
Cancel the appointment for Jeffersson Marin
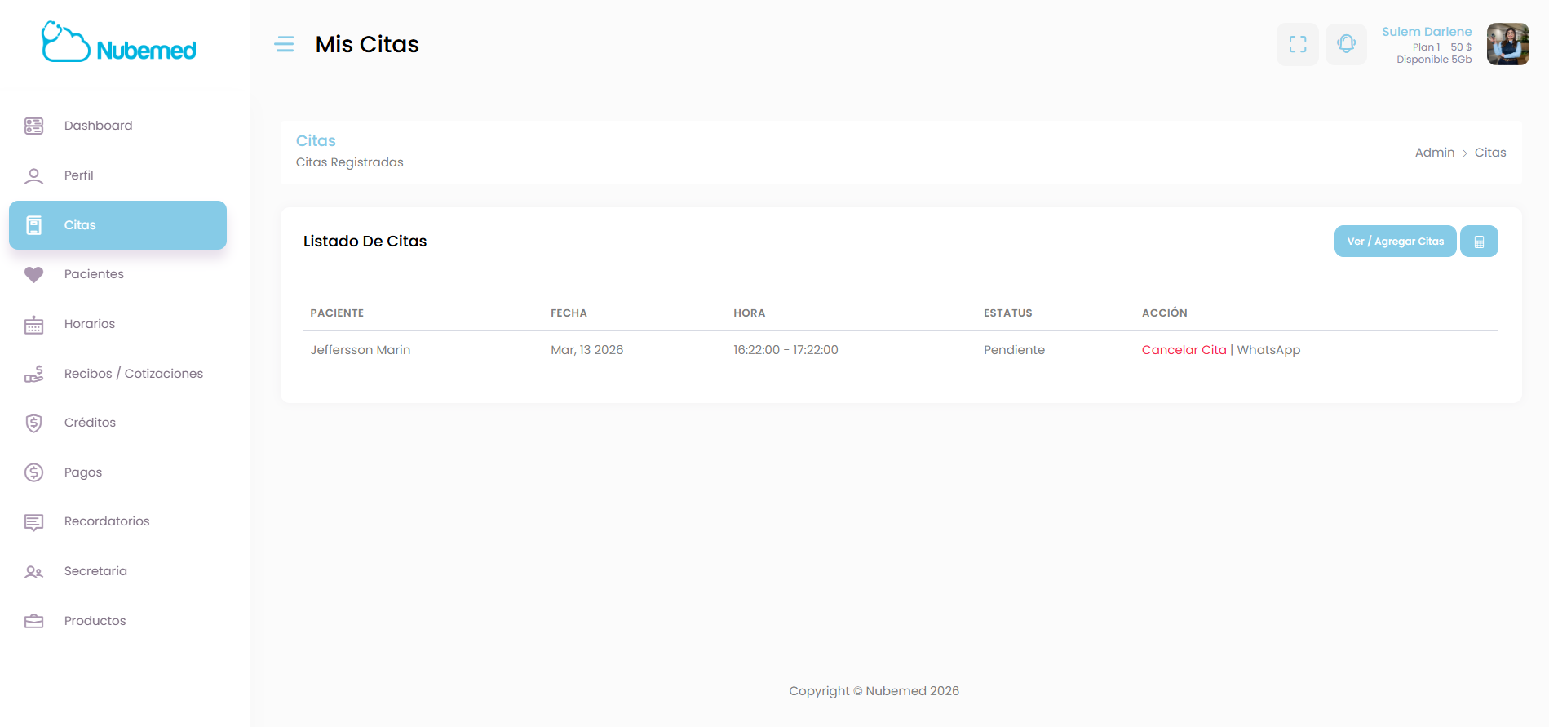1184,350
